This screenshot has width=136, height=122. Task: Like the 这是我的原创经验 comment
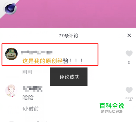pos(129,53)
